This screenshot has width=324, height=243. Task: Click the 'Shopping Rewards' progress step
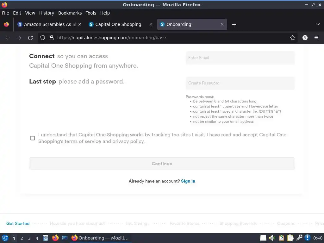pos(238,223)
